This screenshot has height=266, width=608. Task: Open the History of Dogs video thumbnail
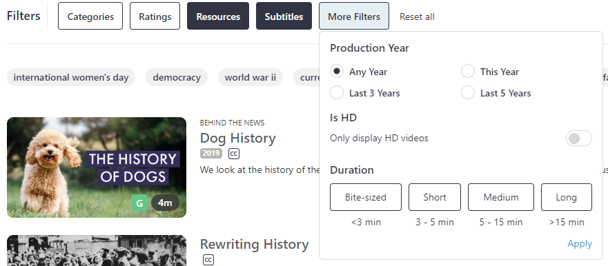(97, 167)
